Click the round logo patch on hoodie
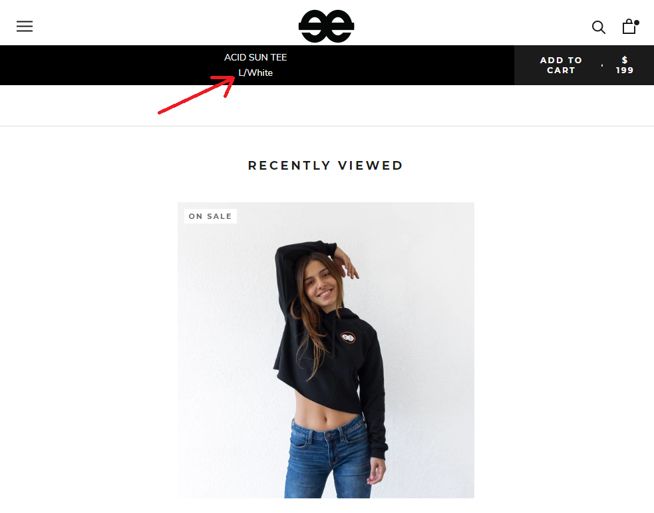Image resolution: width=654 pixels, height=513 pixels. tap(348, 337)
